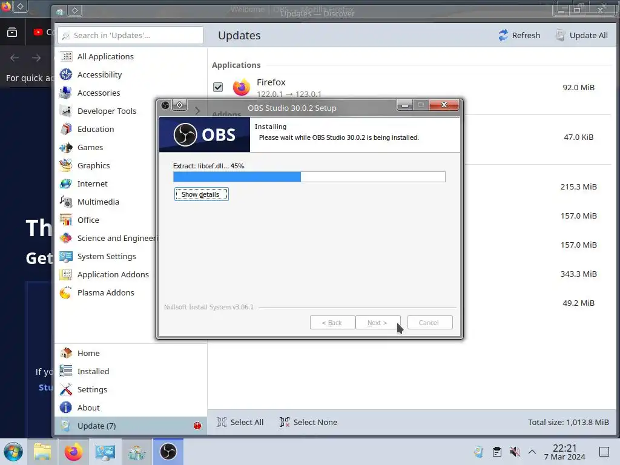Switch to Discover in the taskbar
Viewport: 620px width, 465px height.
(137, 452)
